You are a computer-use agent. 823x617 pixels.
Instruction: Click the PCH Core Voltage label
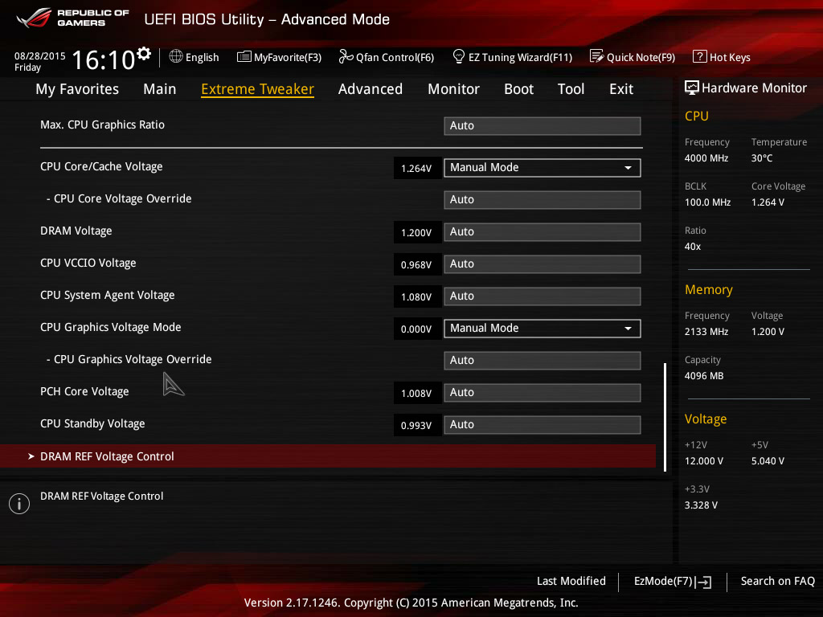(x=84, y=392)
